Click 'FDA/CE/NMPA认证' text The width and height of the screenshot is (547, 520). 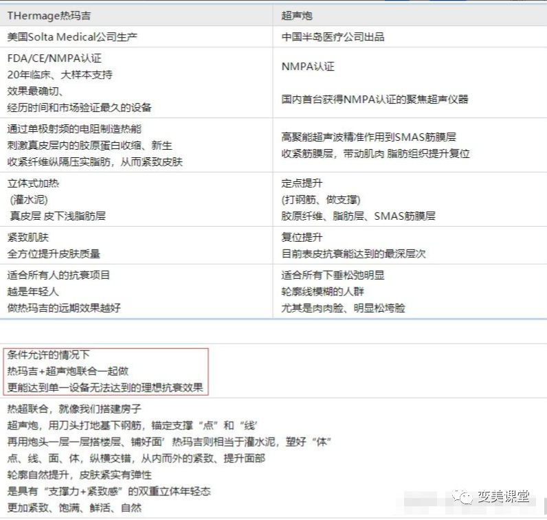point(54,58)
